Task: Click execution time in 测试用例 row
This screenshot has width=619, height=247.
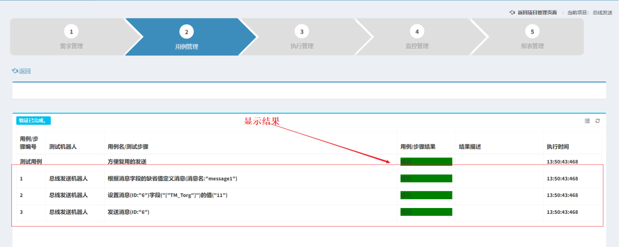Action: coord(562,162)
